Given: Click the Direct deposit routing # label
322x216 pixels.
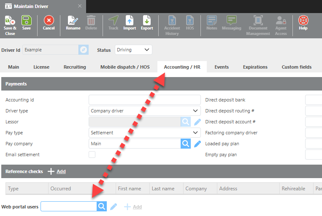Looking at the screenshot, I should [x=230, y=111].
